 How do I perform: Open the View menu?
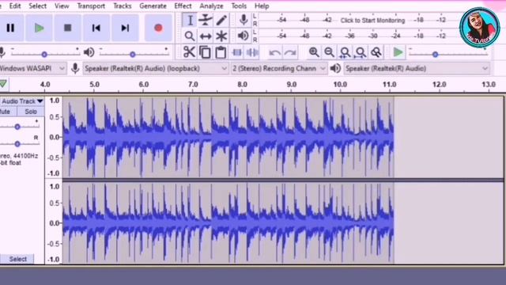62,6
